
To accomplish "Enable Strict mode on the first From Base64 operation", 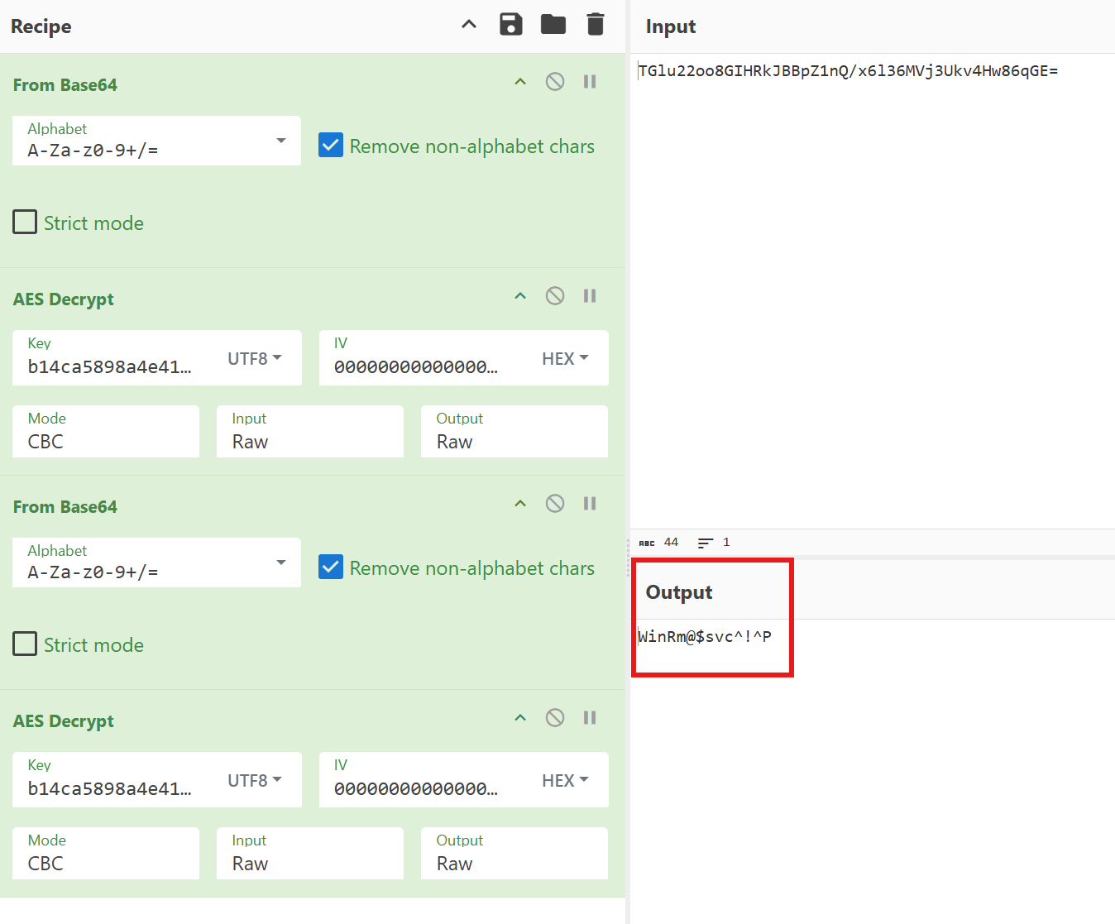I will tap(25, 222).
